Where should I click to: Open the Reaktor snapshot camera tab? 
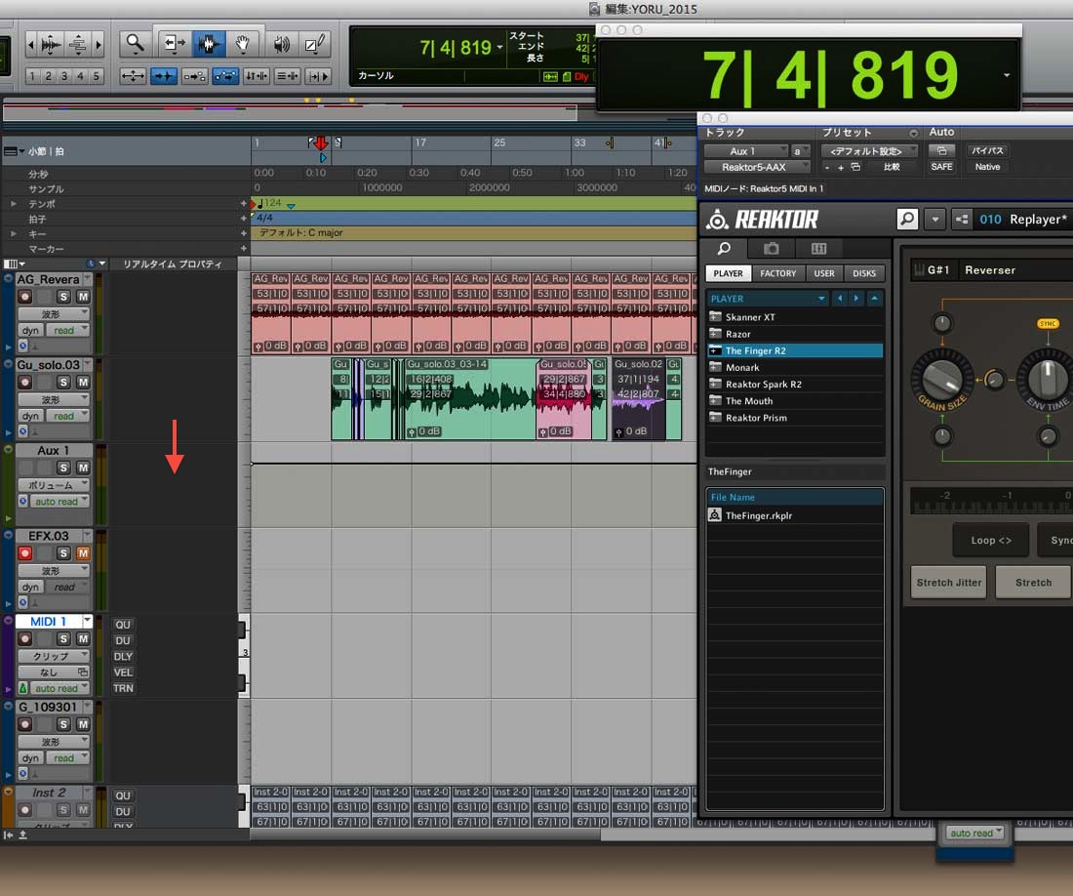click(x=772, y=249)
